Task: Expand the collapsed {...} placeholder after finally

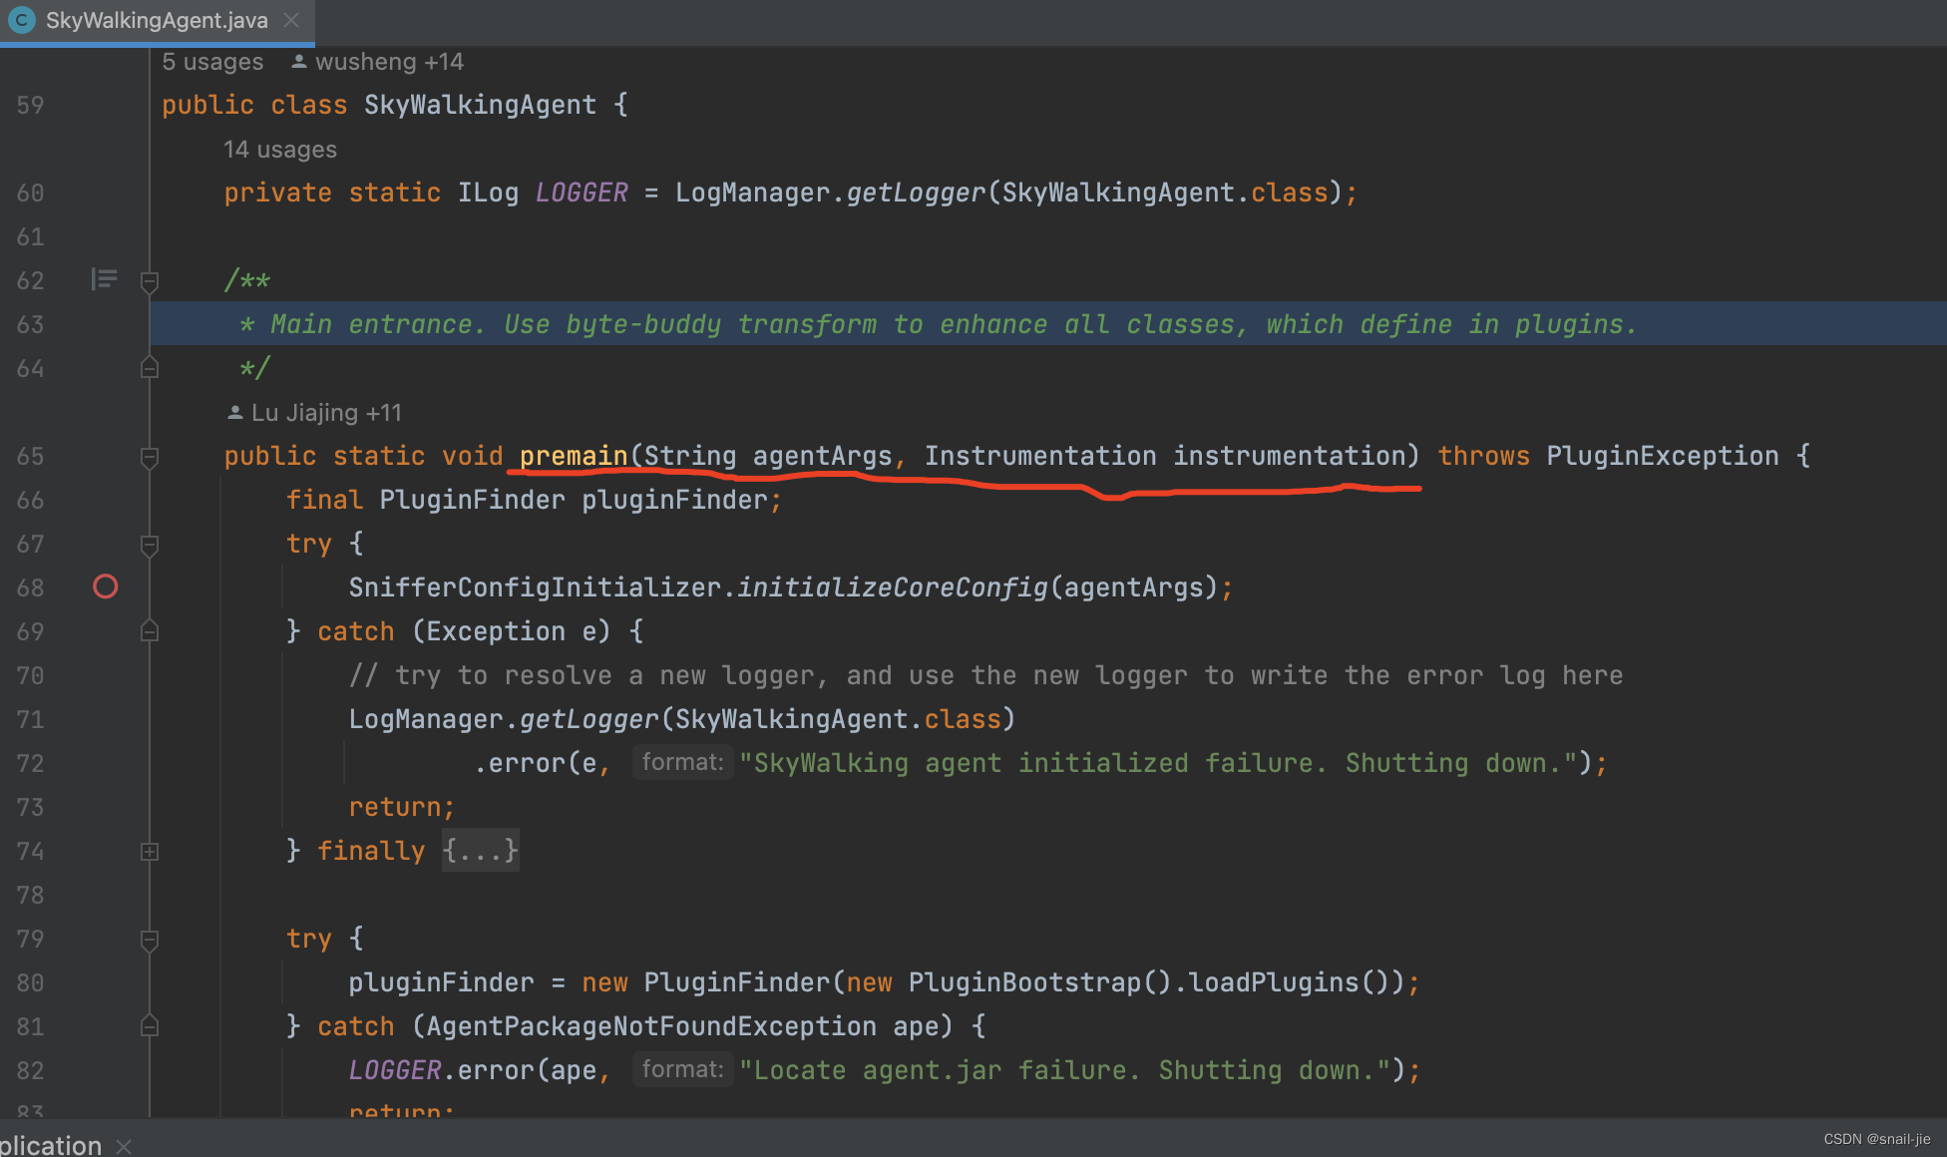Action: 481,851
